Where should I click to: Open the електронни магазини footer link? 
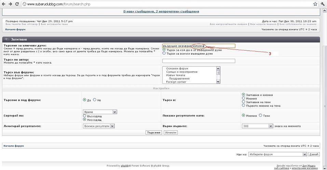[305, 168]
